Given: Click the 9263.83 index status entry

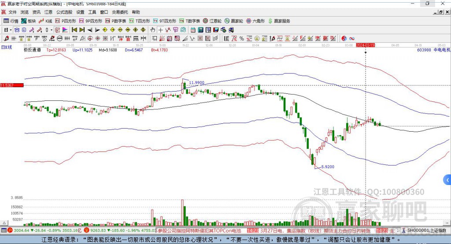Looking at the screenshot, I should 120,230.
